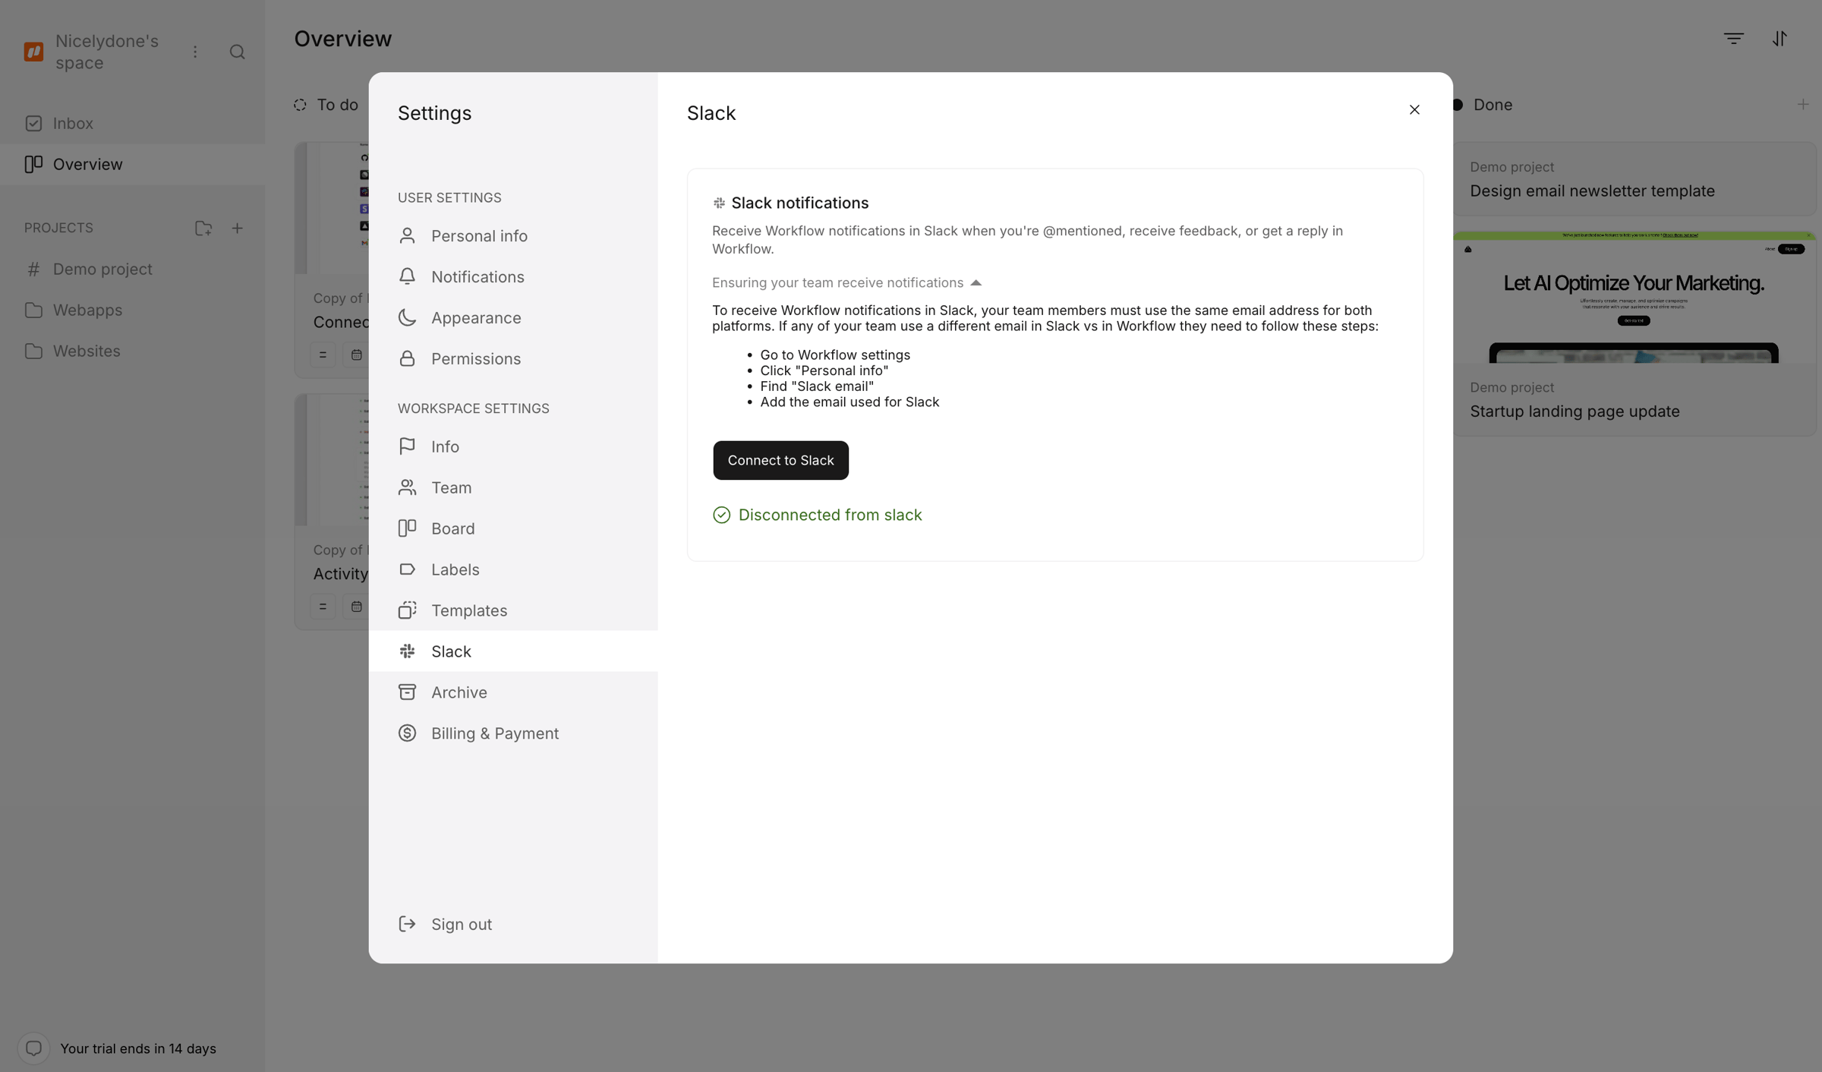The width and height of the screenshot is (1822, 1072).
Task: Open the Labels settings
Action: 513,569
